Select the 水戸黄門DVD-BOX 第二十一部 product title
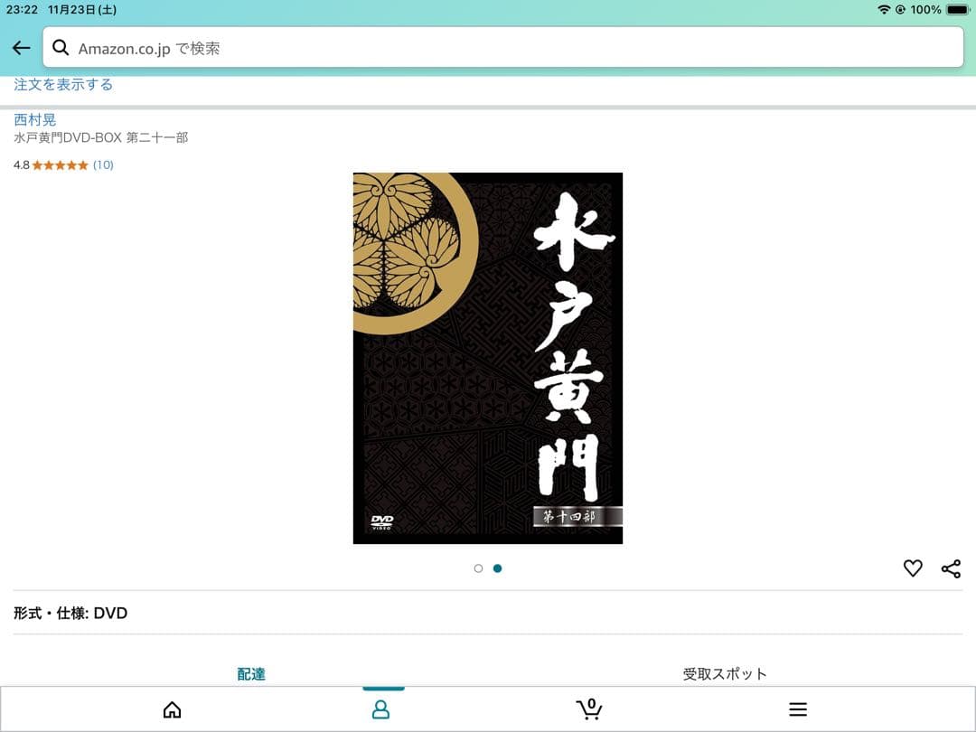Image resolution: width=976 pixels, height=732 pixels. coord(101,138)
